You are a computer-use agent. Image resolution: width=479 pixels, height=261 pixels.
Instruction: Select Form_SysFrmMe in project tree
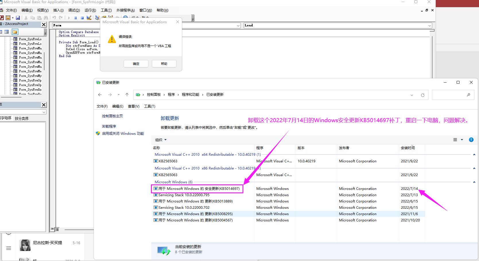point(30,71)
